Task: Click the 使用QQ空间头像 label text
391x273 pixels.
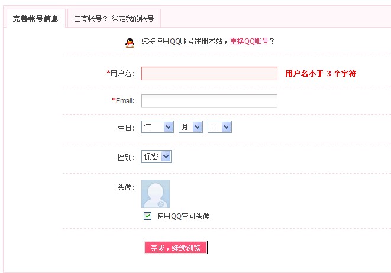Action: coord(183,216)
